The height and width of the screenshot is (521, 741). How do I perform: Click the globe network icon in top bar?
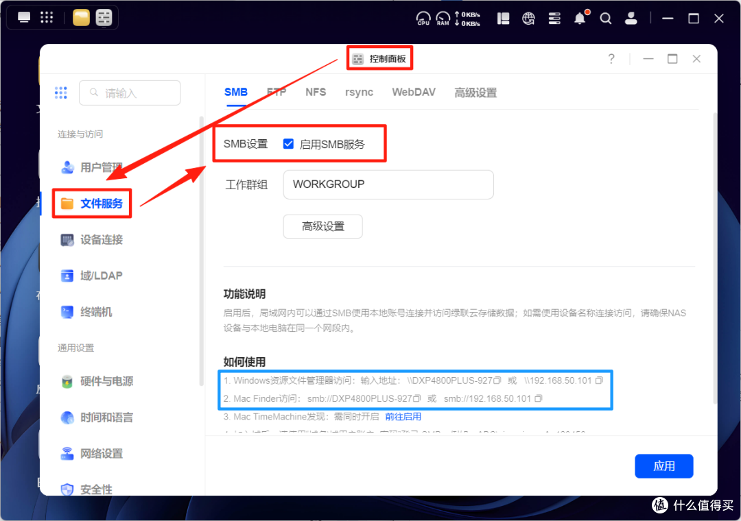[x=528, y=19]
